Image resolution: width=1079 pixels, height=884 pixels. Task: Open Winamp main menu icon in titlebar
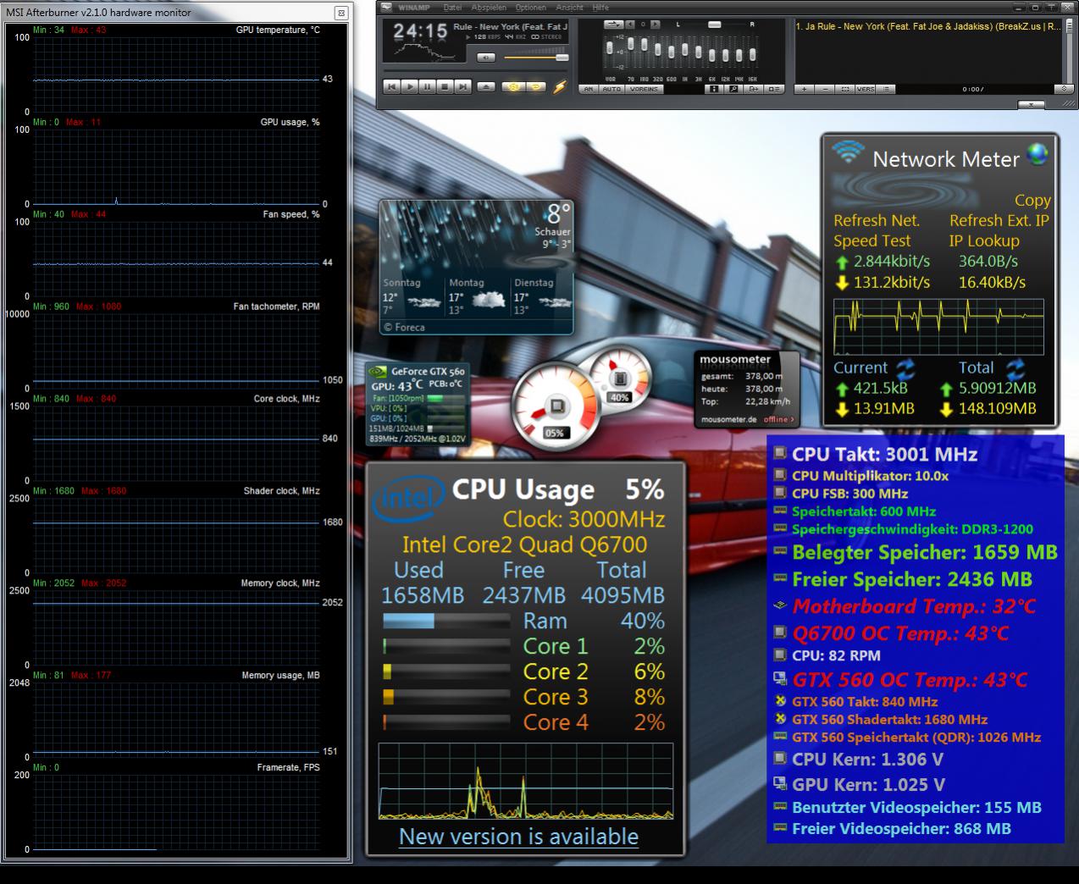click(x=386, y=8)
